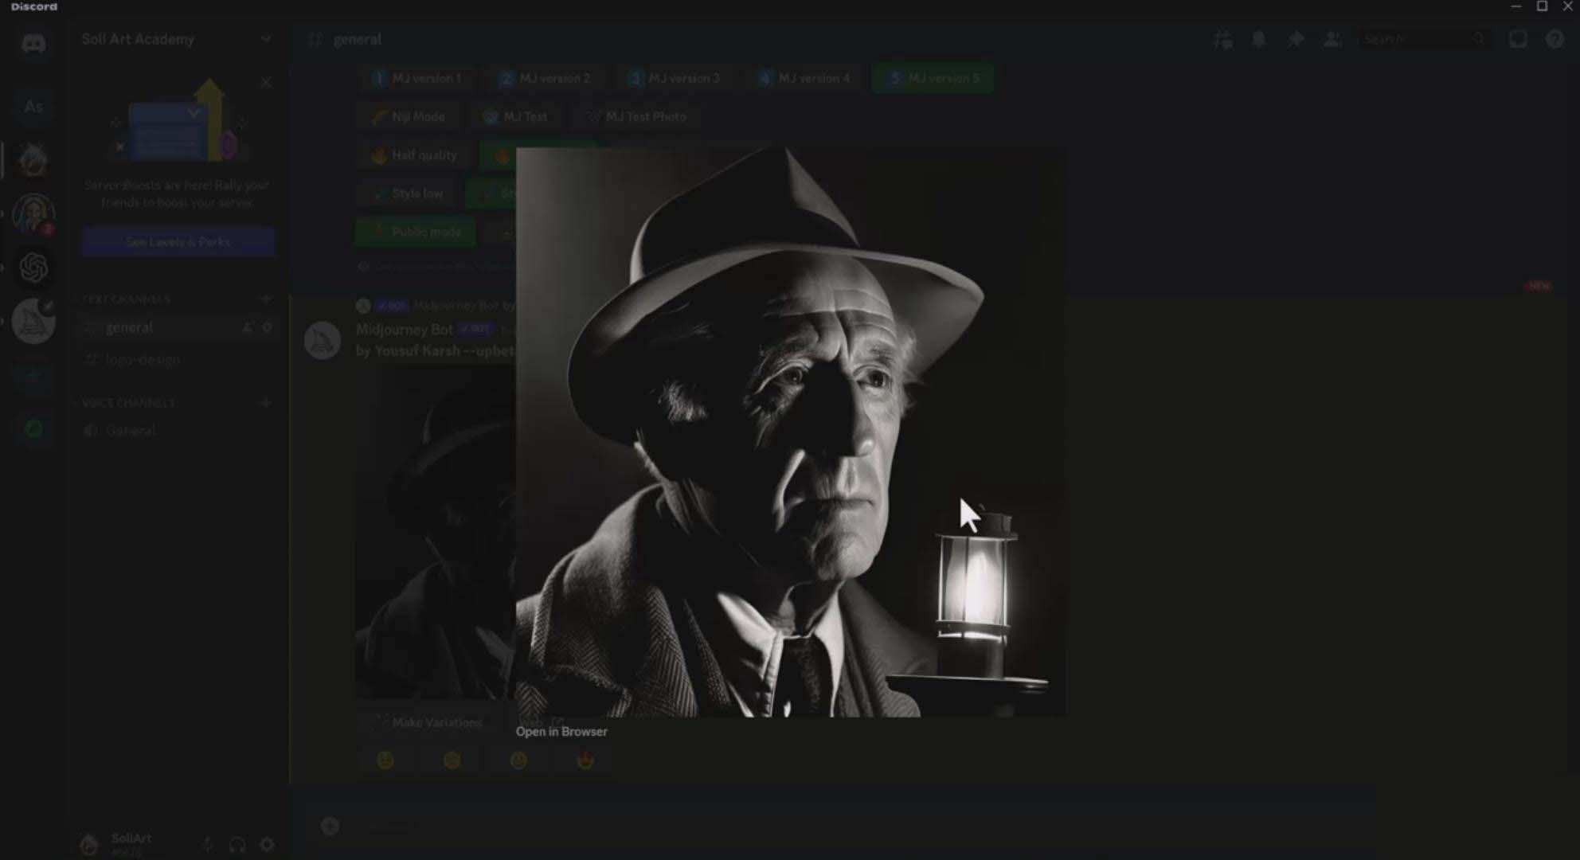This screenshot has height=860, width=1580.
Task: Open image in Browser link
Action: pyautogui.click(x=561, y=731)
